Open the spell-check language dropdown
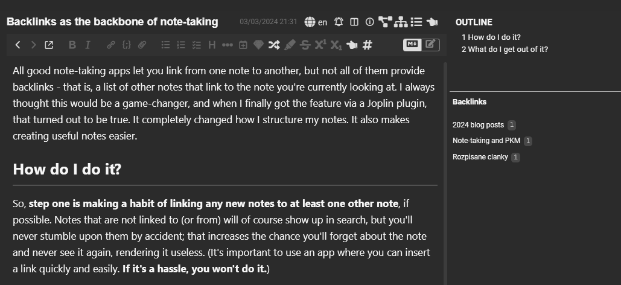Viewport: 621px width, 285px height. point(316,22)
